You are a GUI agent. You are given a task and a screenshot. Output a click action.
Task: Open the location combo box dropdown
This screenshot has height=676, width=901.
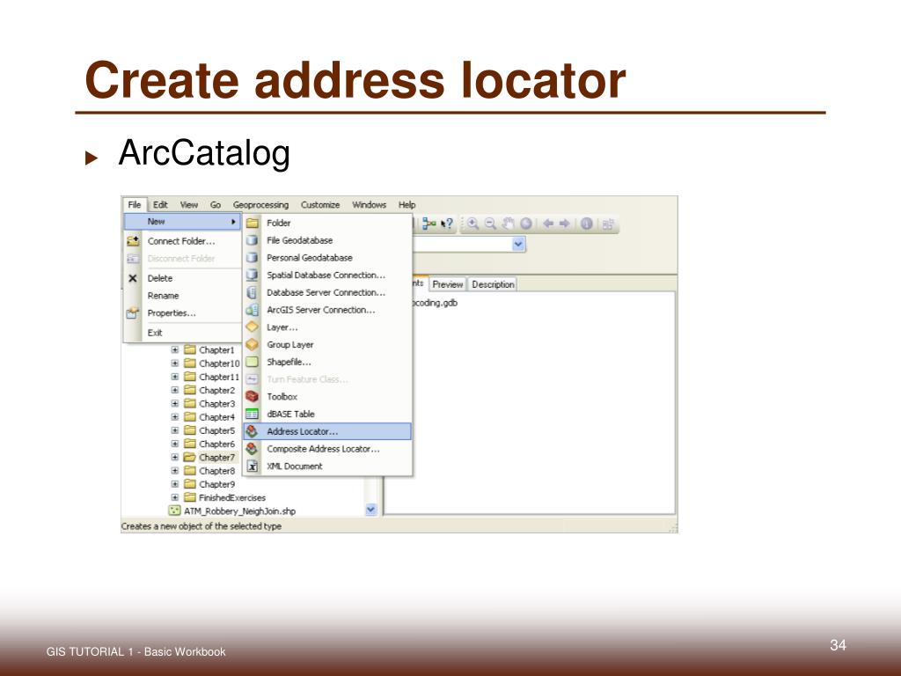click(518, 244)
